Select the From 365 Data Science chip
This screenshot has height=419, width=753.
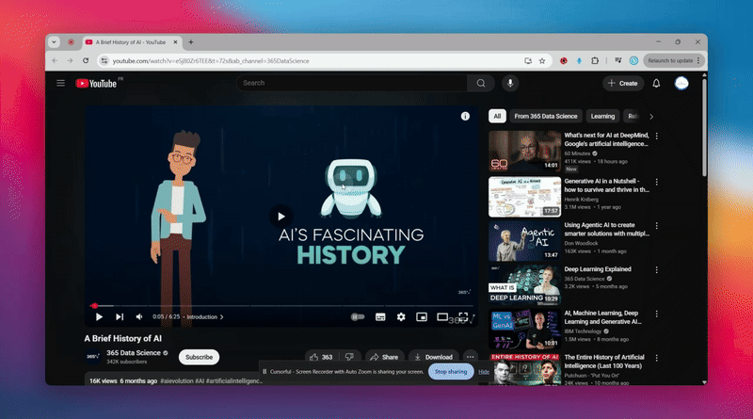pos(546,116)
